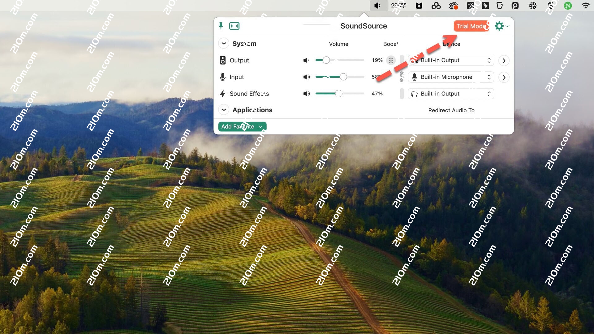Image resolution: width=594 pixels, height=334 pixels.
Task: Click the Sound Effects volume slider
Action: [x=339, y=94]
